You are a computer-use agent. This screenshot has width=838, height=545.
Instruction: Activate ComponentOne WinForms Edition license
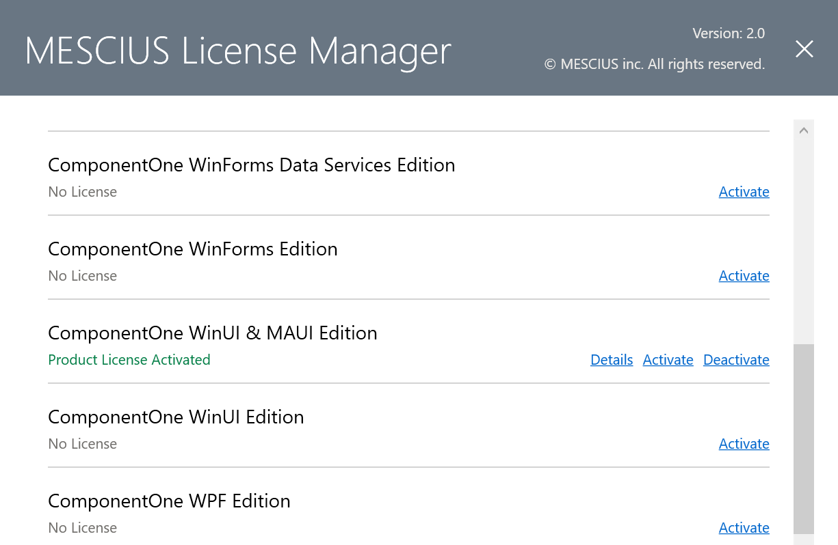coord(744,276)
